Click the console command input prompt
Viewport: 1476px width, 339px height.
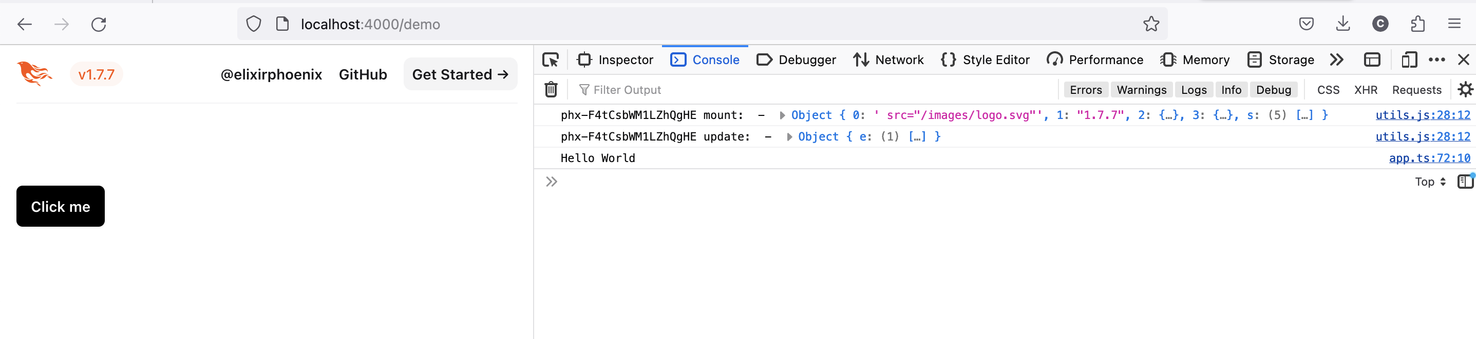click(974, 182)
